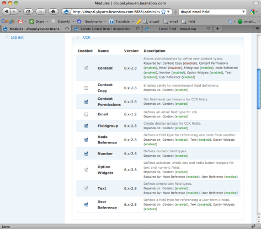
Task: Search for the word 'email' button
Action: pyautogui.click(x=171, y=22)
